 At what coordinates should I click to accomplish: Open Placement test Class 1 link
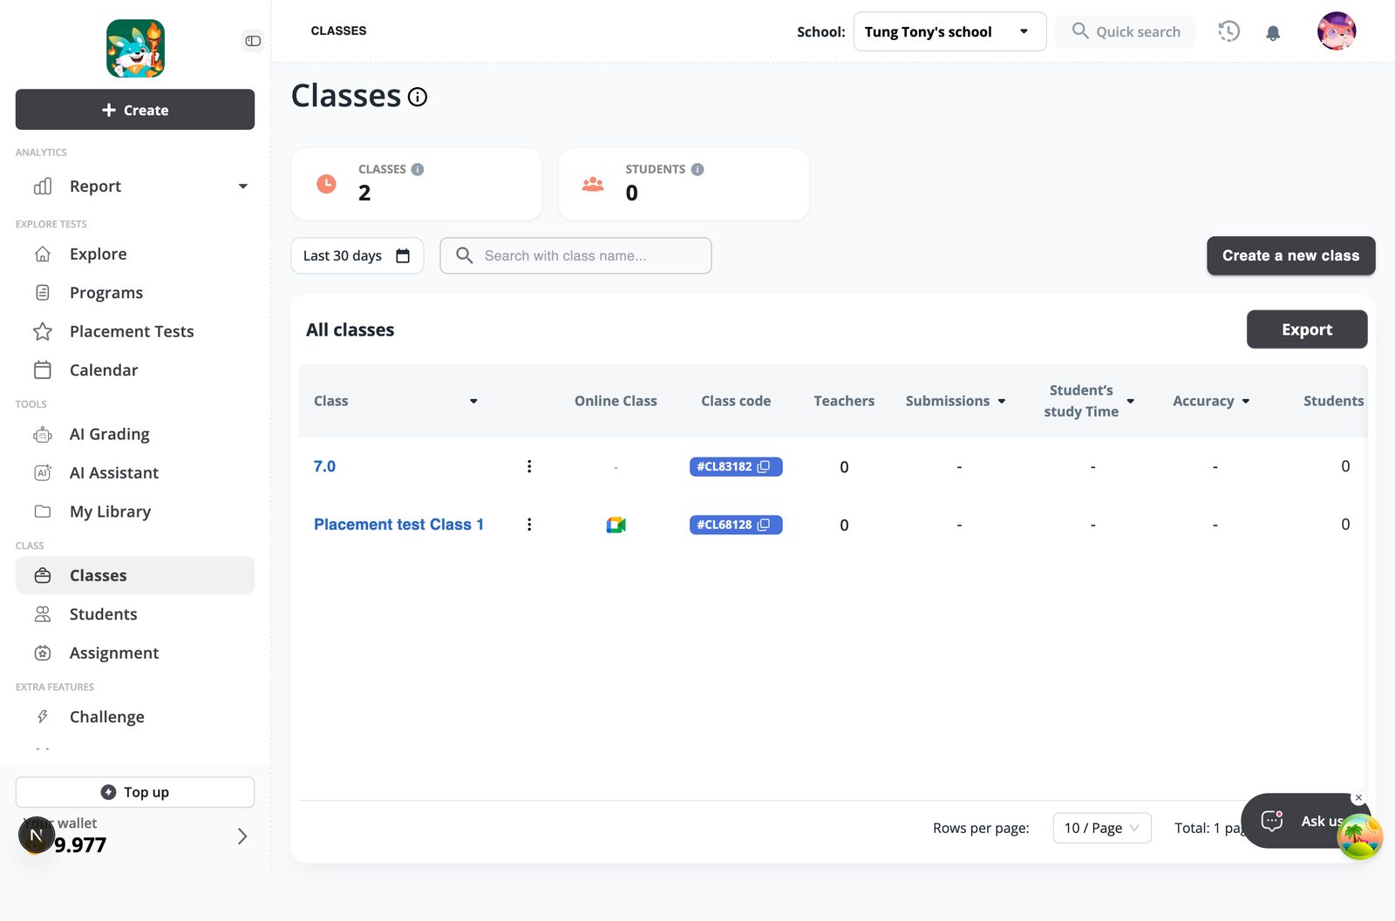pyautogui.click(x=398, y=525)
